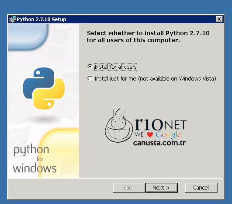Choose the "Install just for me" radio button
232x204 pixels.
(x=90, y=78)
